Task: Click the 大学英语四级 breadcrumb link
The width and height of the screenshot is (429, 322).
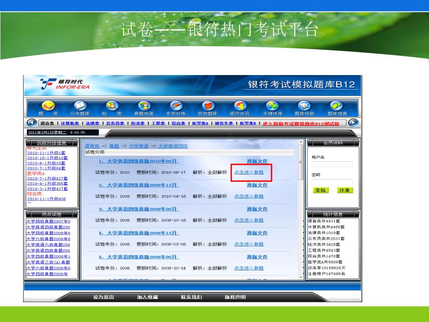Action: click(x=173, y=146)
